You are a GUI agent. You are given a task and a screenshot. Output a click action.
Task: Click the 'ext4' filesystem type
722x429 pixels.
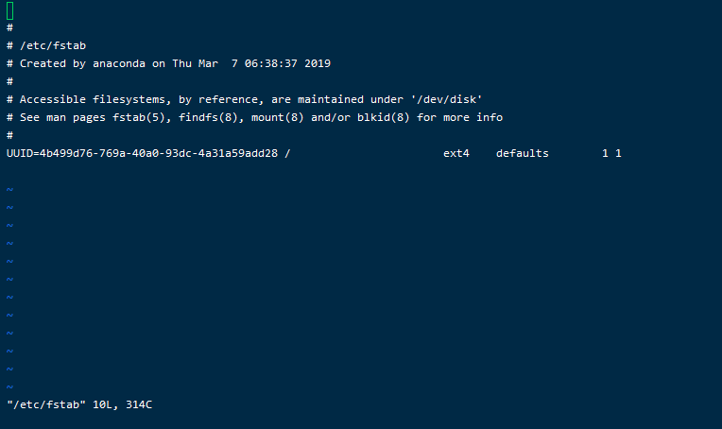pos(456,153)
